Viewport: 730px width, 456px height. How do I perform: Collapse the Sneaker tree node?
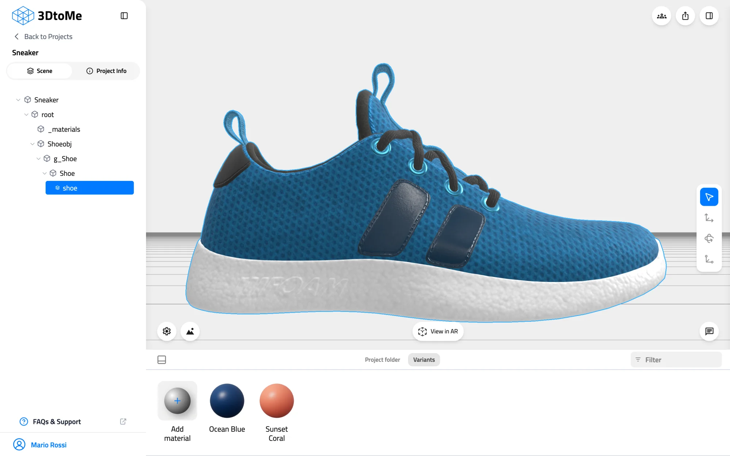coord(18,100)
